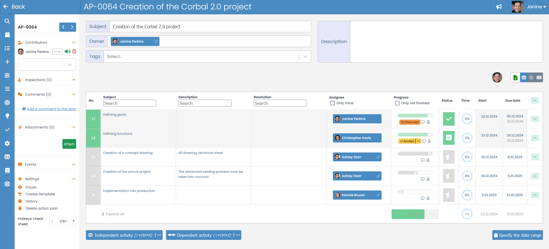Switch to the book view icon
Image resolution: width=549 pixels, height=249 pixels.
539,78
